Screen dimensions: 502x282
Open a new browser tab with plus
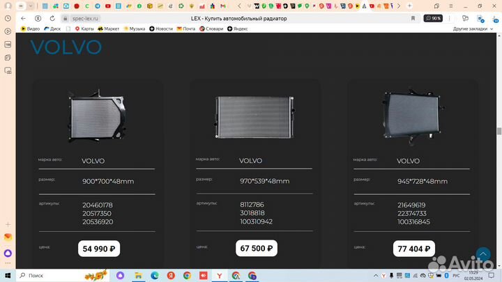click(x=409, y=6)
